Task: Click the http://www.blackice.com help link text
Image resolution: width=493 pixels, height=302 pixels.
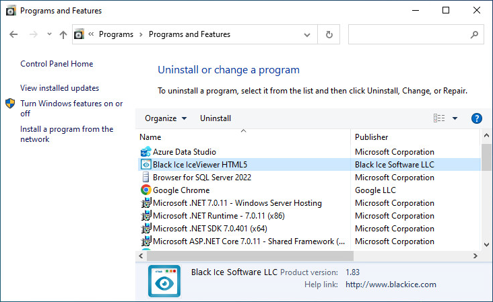Action: click(x=391, y=285)
